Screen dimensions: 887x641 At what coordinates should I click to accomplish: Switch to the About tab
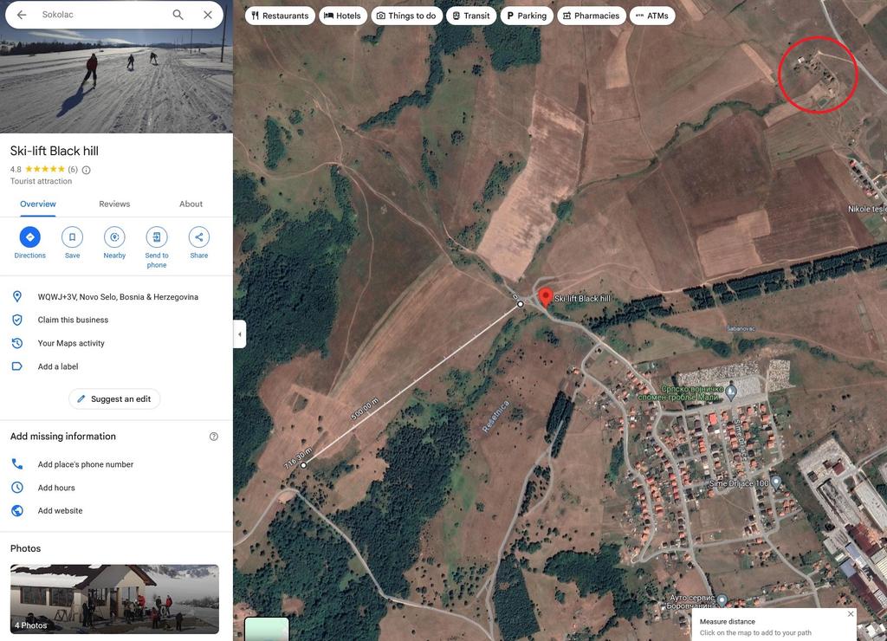pyautogui.click(x=191, y=204)
